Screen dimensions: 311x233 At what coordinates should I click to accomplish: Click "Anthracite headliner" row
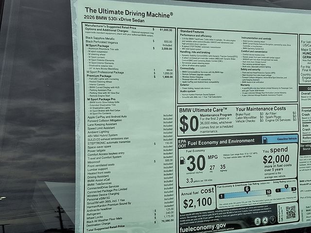[x=99, y=210]
